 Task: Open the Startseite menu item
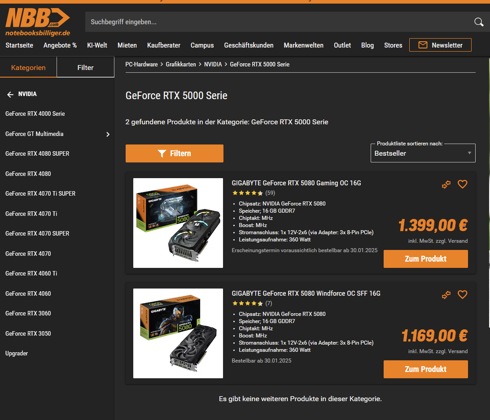tap(19, 45)
